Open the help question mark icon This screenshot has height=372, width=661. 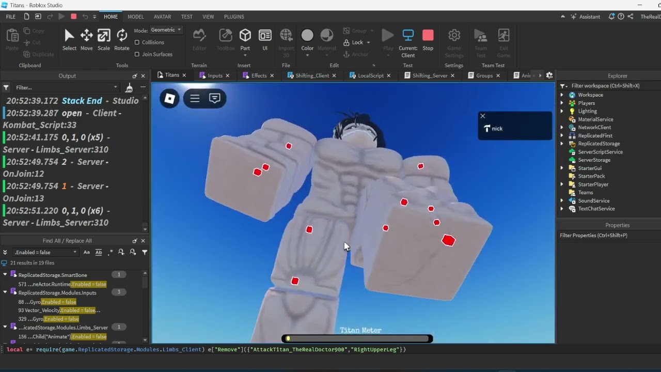coord(621,17)
